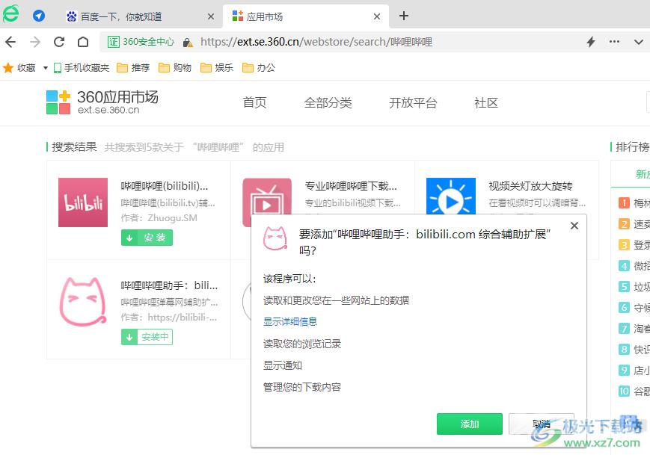Open the 全部分类 menu item
The image size is (650, 455).
point(328,102)
